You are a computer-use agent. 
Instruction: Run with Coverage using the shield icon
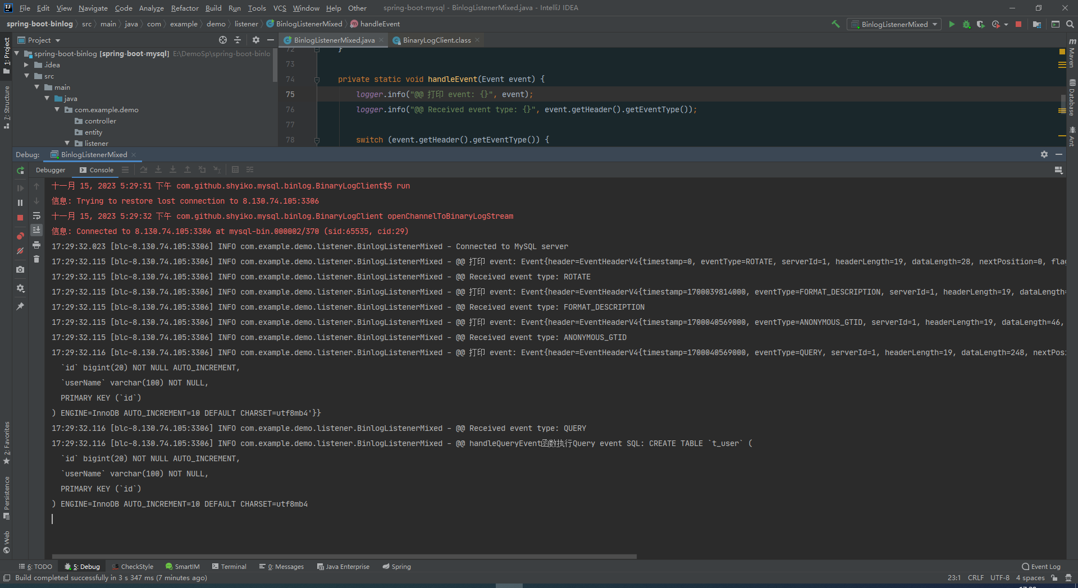click(980, 24)
